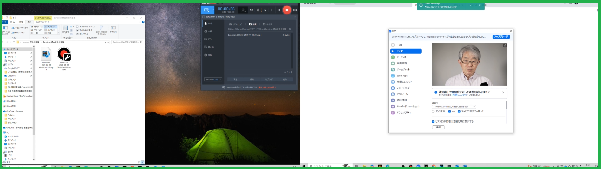Viewport: 601px width, 169px height.
Task: Open Bandicam recording mode dropdown arrow
Action: tap(213, 10)
